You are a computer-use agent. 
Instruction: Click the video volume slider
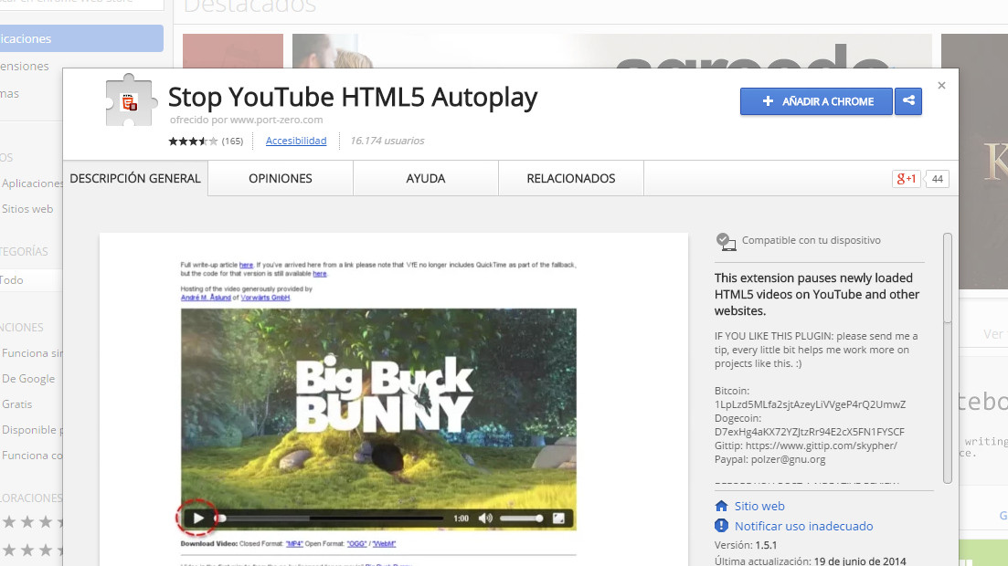pos(522,519)
